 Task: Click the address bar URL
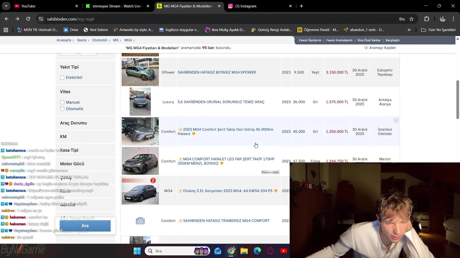[x=70, y=19]
